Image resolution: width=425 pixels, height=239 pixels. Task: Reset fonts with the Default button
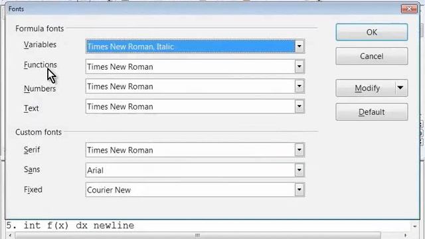(x=372, y=112)
